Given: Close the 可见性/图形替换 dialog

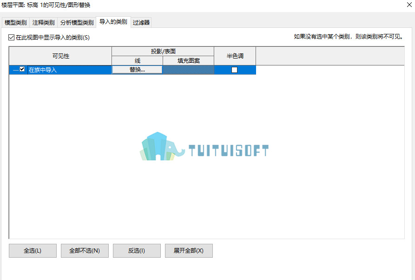Looking at the screenshot, I should [409, 5].
